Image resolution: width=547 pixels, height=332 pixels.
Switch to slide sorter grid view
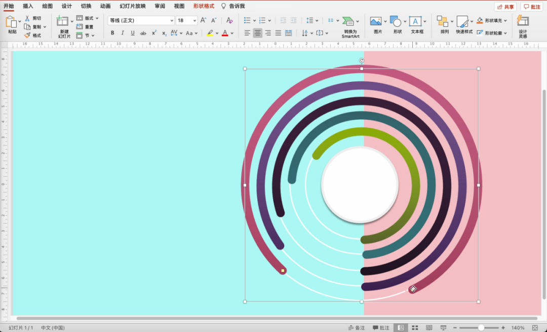tap(415, 328)
